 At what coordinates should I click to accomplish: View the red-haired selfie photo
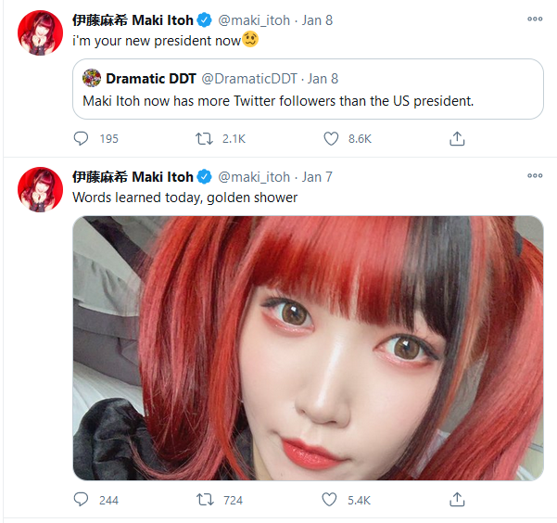(308, 348)
